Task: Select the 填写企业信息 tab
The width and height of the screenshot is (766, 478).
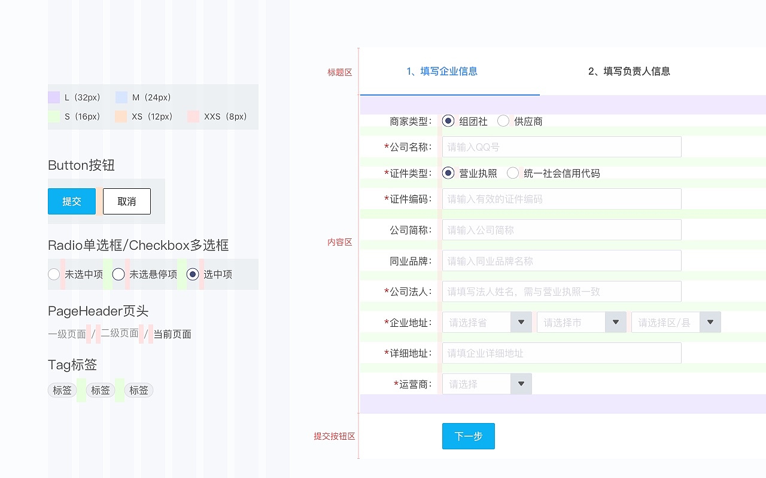Action: pos(443,71)
